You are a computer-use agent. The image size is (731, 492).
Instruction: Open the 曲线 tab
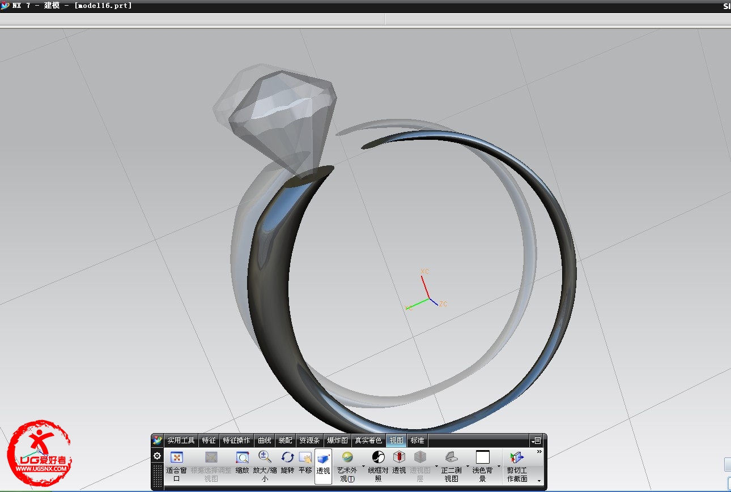[x=265, y=440]
